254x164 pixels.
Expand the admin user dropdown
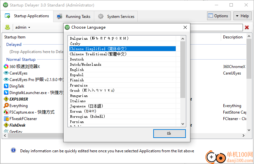click(x=23, y=27)
